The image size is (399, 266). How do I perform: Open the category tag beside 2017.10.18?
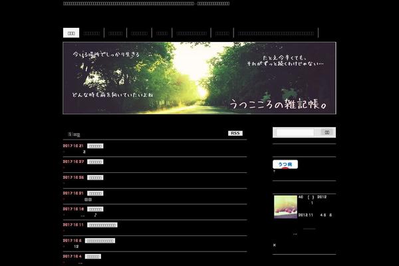click(x=95, y=209)
